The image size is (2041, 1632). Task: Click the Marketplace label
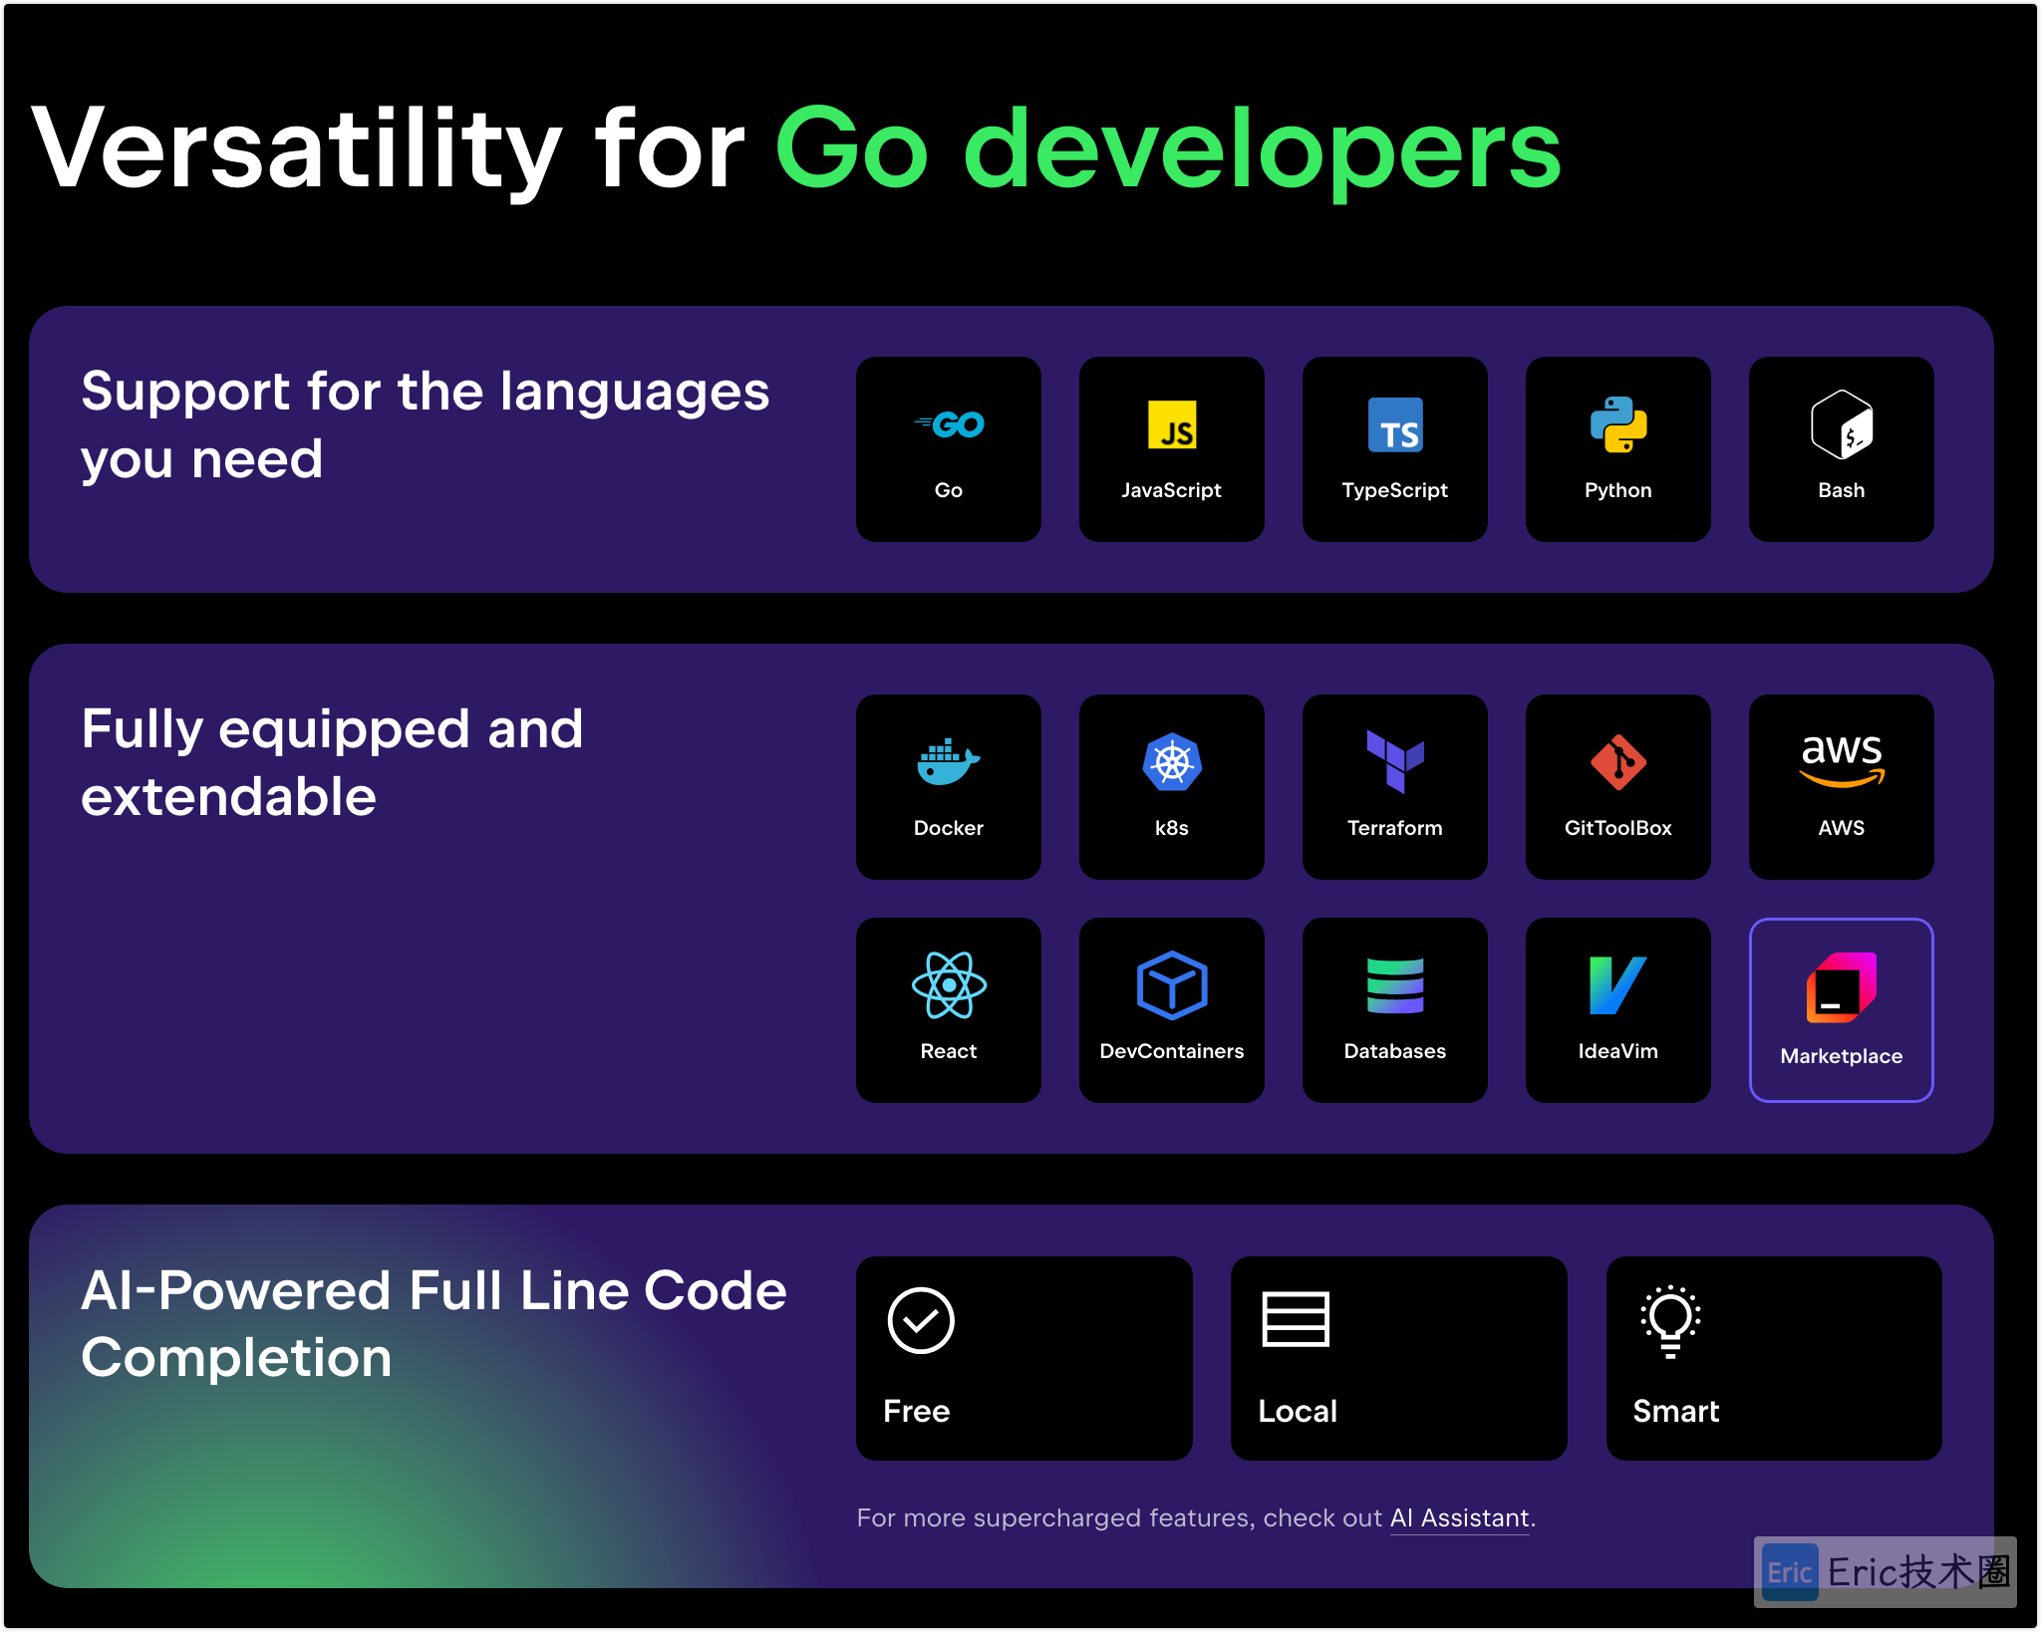click(x=1842, y=1056)
